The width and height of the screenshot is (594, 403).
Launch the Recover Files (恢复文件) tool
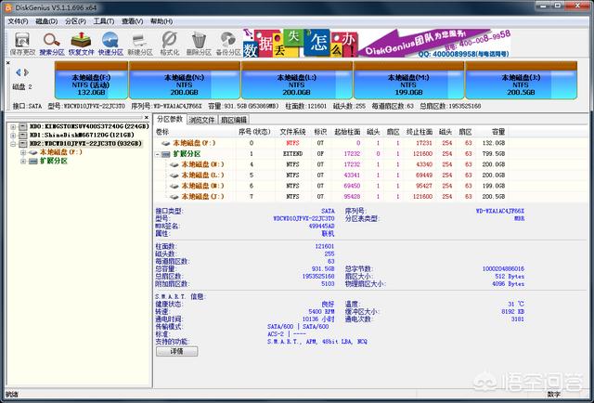tap(81, 44)
